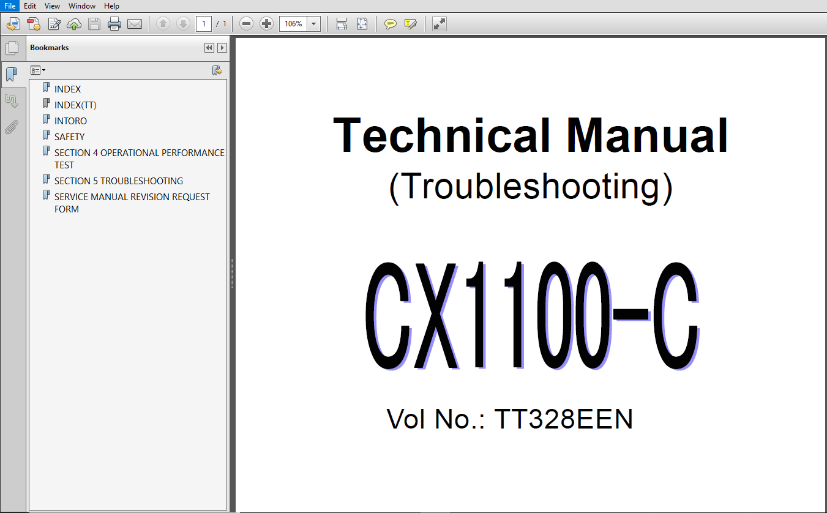Open SECTION 5 TROUBLESHOOTING bookmark
The height and width of the screenshot is (513, 827).
tap(119, 181)
